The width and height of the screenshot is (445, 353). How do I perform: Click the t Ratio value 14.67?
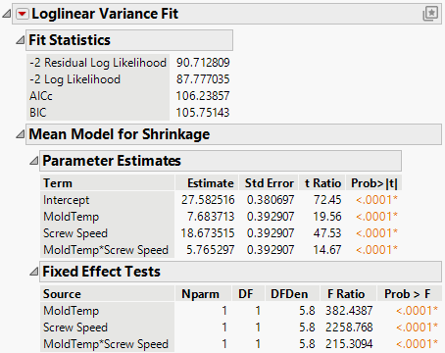pos(327,250)
